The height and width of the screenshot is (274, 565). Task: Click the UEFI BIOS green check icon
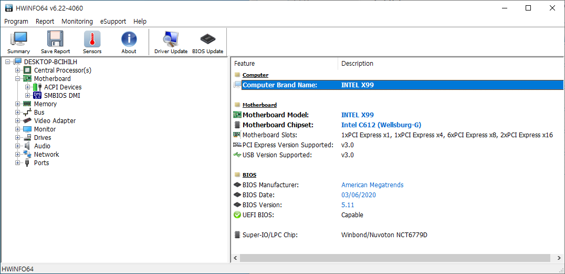tap(237, 215)
